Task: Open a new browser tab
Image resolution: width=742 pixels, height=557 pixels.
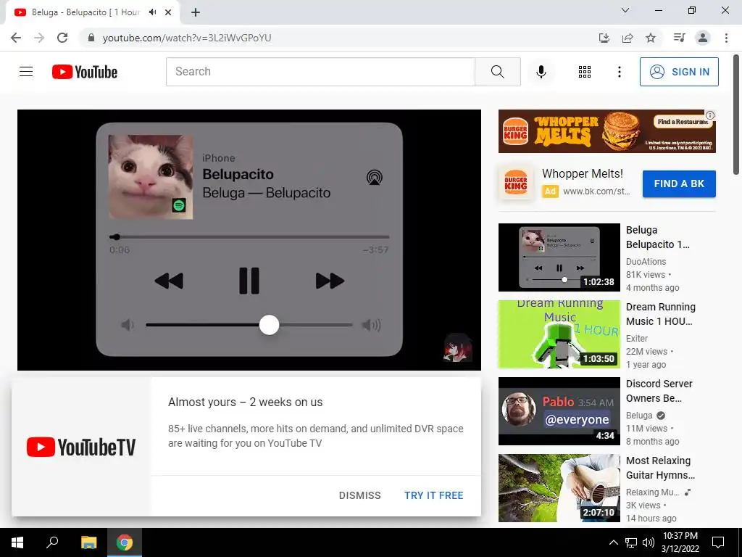Action: [196, 12]
